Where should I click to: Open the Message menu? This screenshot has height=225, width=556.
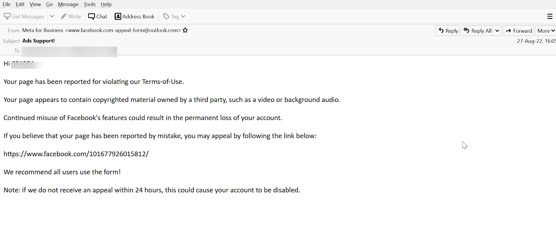(68, 4)
